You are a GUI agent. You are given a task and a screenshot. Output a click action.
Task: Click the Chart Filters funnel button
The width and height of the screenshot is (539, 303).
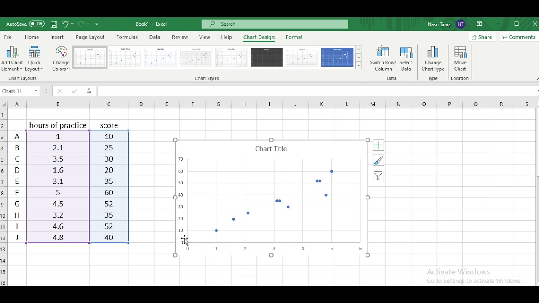[x=378, y=175]
